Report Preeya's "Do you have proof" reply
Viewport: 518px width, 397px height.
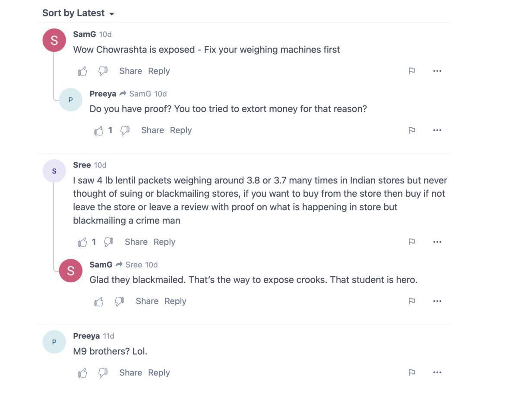point(412,130)
